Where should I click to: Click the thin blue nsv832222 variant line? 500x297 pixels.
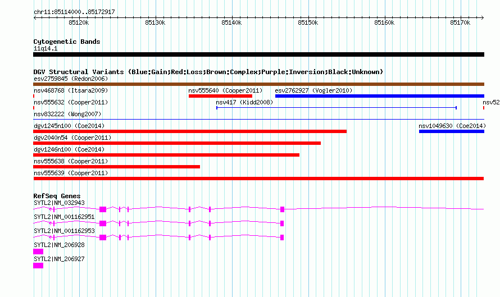pyautogui.click(x=258, y=120)
